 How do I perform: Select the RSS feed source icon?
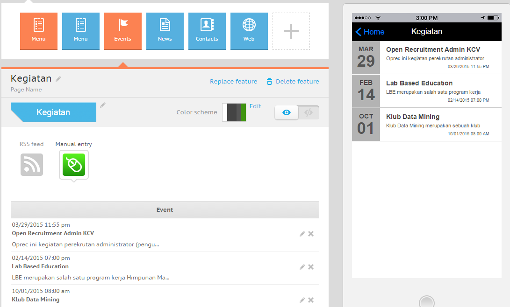31,165
